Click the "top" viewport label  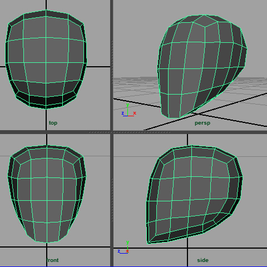(x=53, y=123)
